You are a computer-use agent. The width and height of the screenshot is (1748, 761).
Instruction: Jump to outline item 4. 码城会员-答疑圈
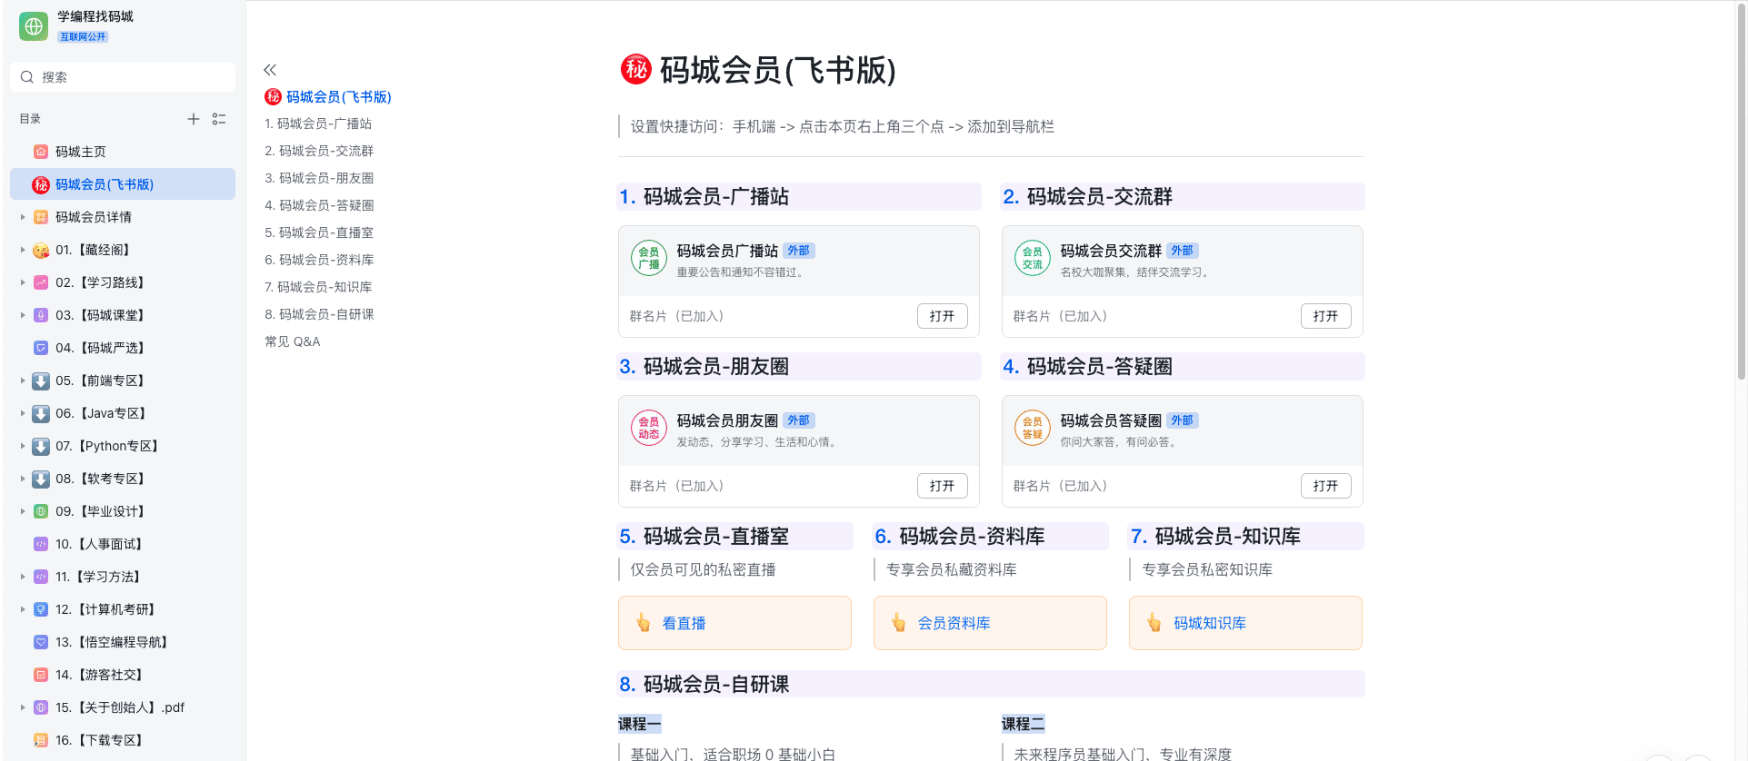click(x=319, y=205)
